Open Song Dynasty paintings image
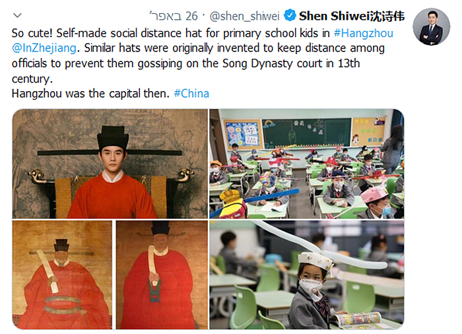The width and height of the screenshot is (462, 334). click(110, 275)
